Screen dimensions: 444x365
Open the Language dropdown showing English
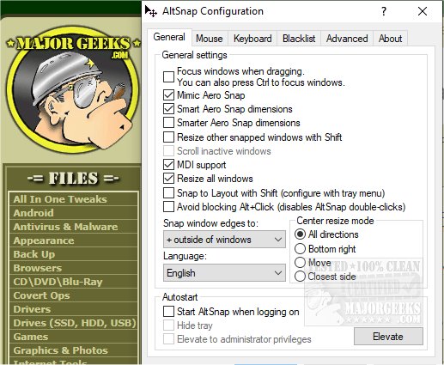click(224, 273)
